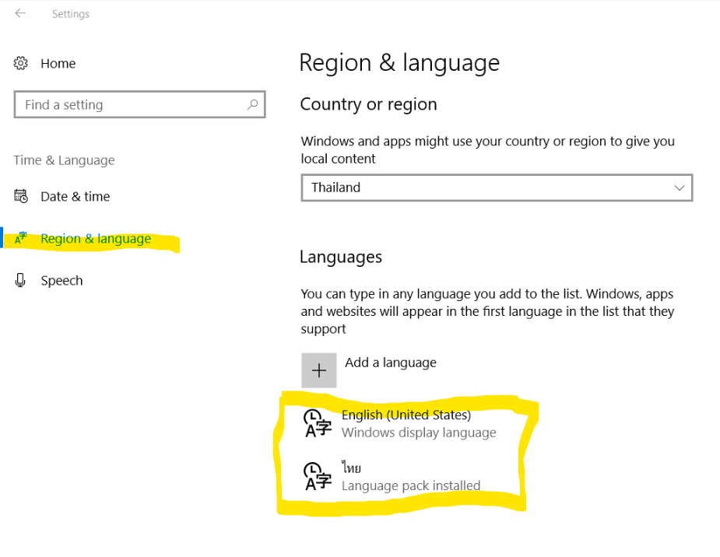720x557 pixels.
Task: Click Add a language label
Action: pyautogui.click(x=391, y=363)
